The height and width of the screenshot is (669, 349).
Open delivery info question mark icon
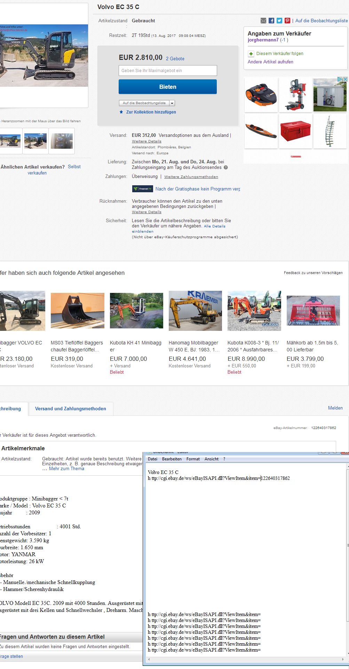pos(226,168)
